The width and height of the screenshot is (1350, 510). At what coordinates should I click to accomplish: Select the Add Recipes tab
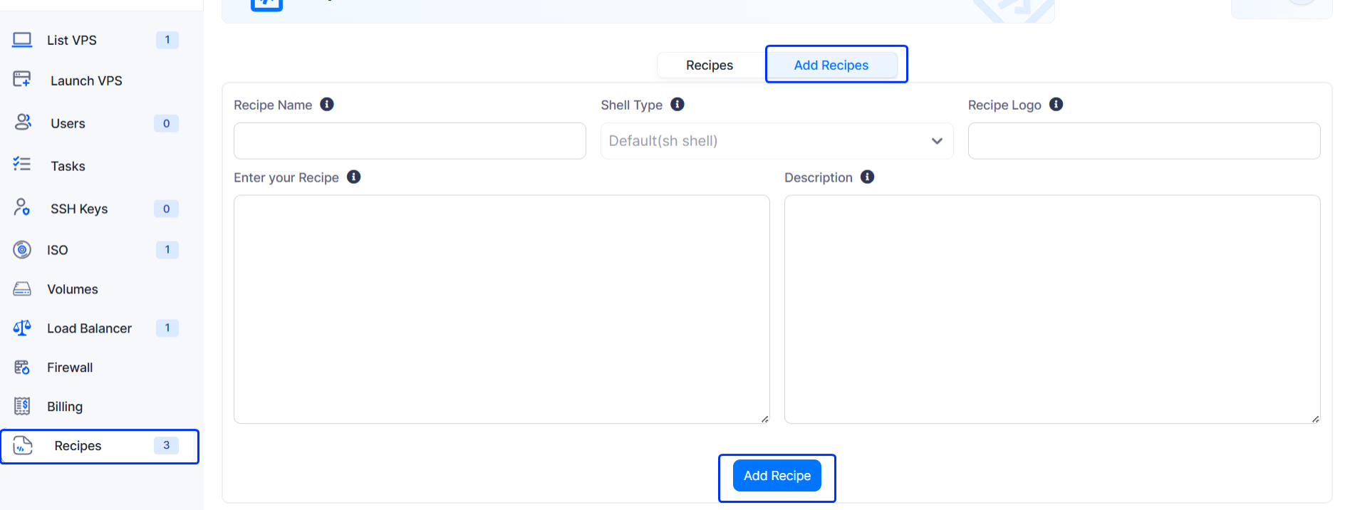(x=831, y=66)
